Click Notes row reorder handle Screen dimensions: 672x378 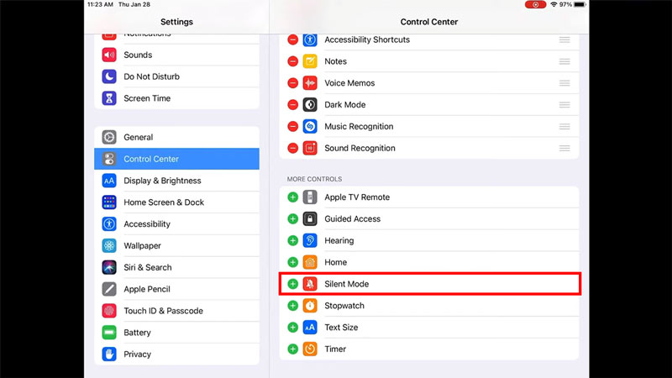564,61
